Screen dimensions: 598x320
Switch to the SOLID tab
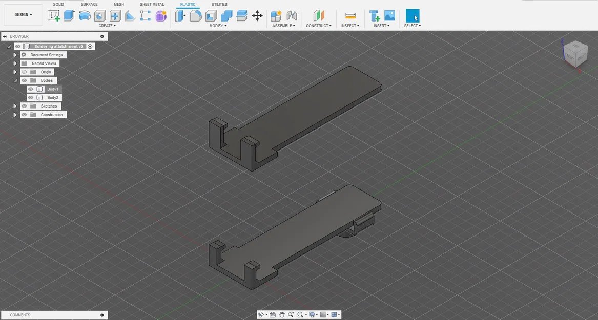click(x=58, y=4)
